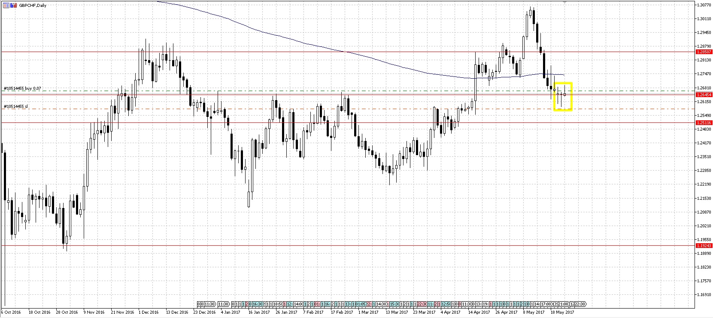The image size is (713, 318).
Task: Open the 21:00 news event marker
Action: [x=563, y=304]
